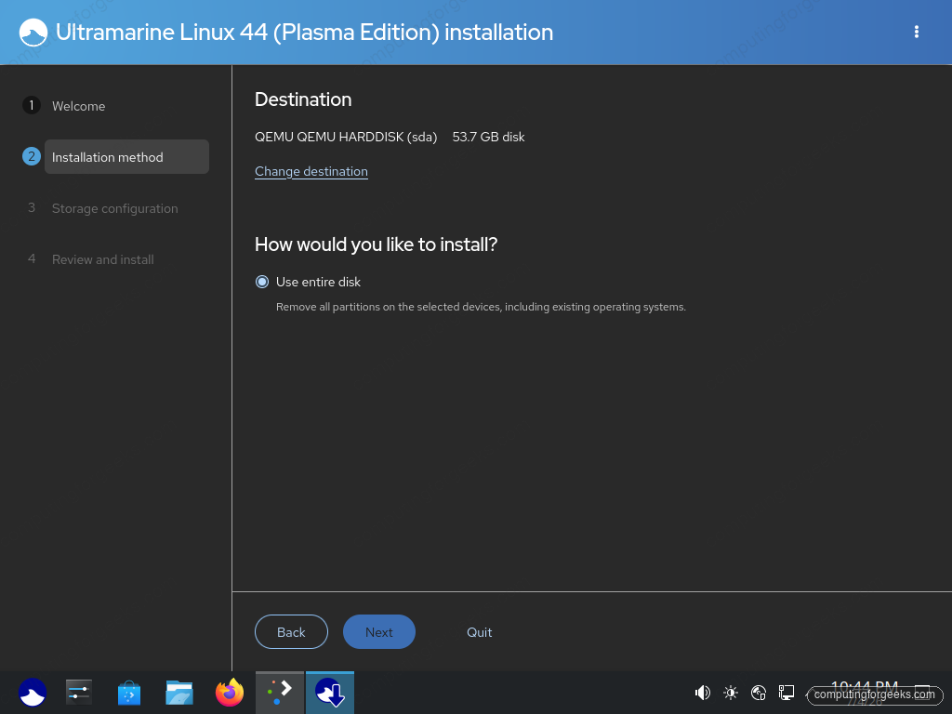Screen dimensions: 952x714
Task: Open the Konsole terminal taskbar icon
Action: click(279, 692)
